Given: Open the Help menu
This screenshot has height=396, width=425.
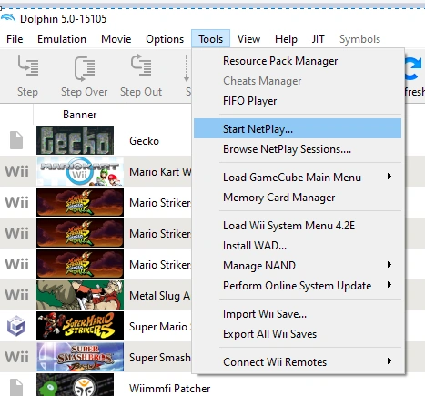Looking at the screenshot, I should tap(286, 39).
